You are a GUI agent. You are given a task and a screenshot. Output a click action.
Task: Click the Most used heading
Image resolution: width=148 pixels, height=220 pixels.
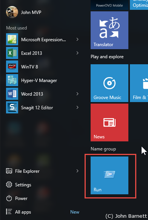click(x=17, y=28)
